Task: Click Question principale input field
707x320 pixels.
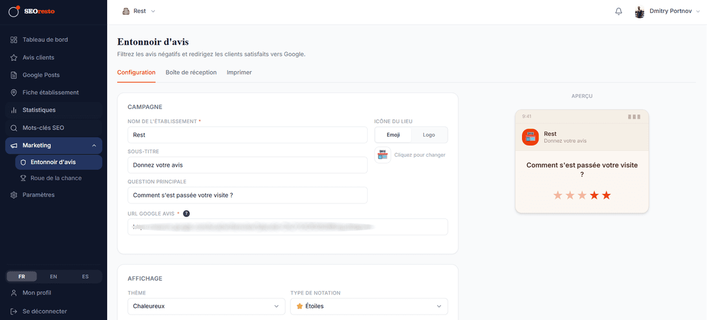Action: [247, 195]
